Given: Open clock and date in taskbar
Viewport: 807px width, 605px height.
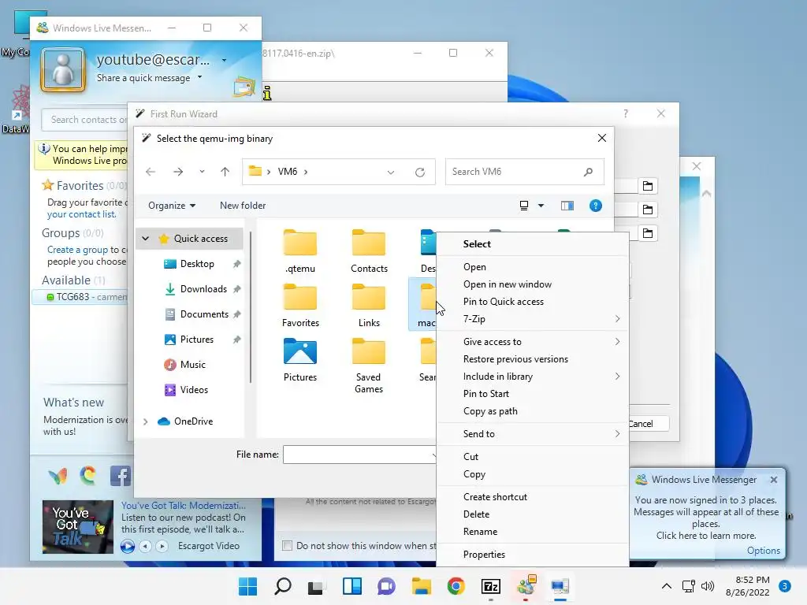Looking at the screenshot, I should click(748, 586).
